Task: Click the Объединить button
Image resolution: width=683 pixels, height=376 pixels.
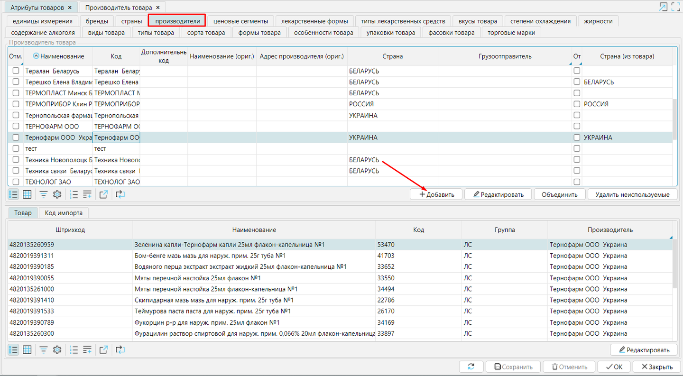Action: [559, 194]
